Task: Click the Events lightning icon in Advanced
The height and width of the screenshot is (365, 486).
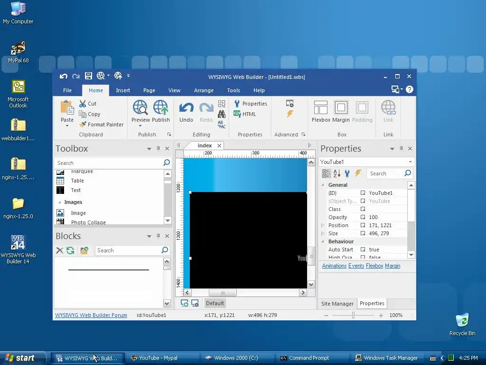Action: [x=290, y=114]
